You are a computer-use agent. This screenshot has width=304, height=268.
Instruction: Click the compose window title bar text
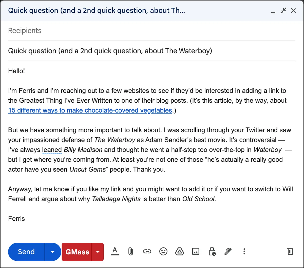(97, 11)
